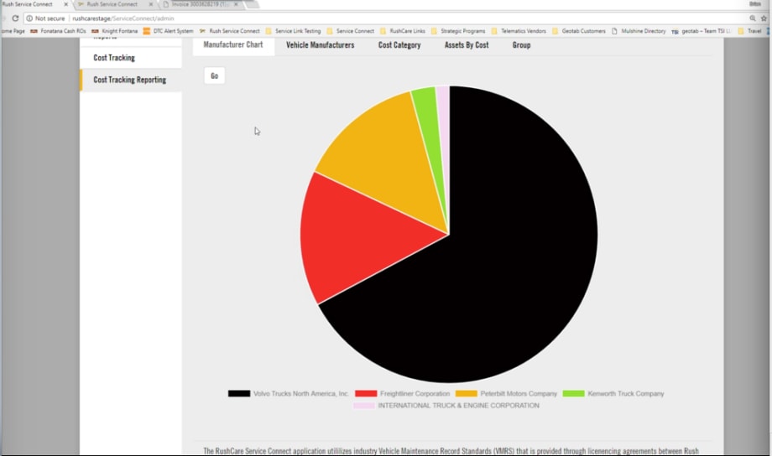Open the Fonatana Cash ROs bookmark
772x456 pixels.
click(58, 31)
